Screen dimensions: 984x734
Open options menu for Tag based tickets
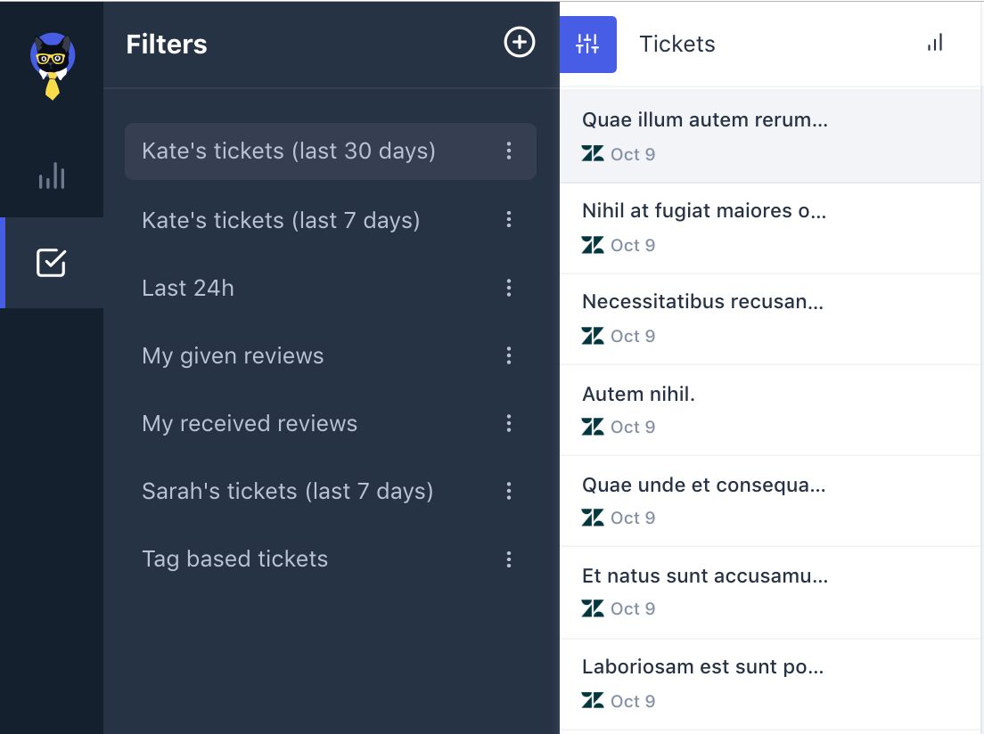coord(509,559)
